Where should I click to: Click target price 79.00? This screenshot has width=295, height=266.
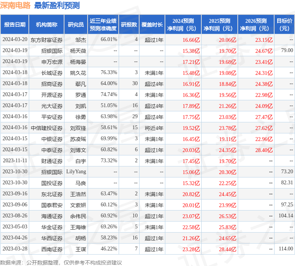(x=287, y=50)
